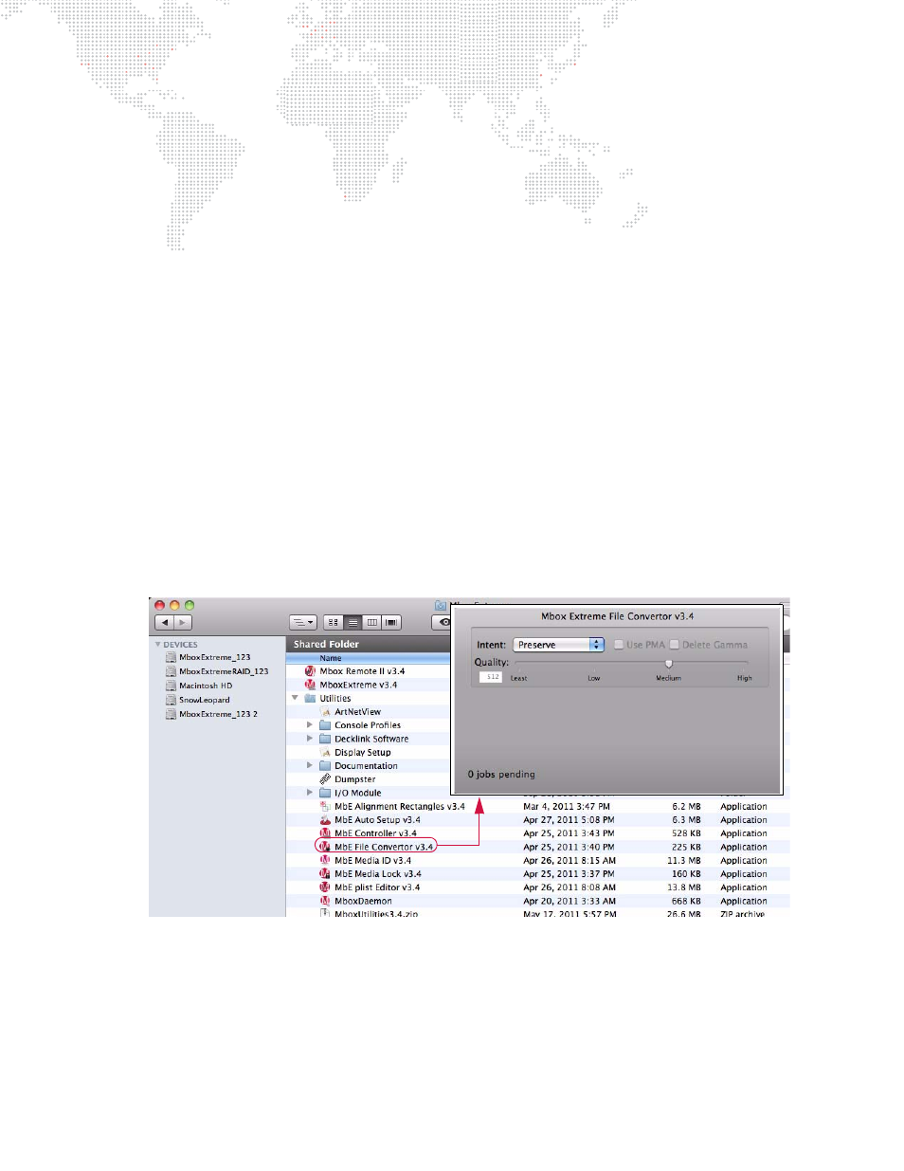
Task: Select MbE Controller v3.4 icon
Action: click(325, 833)
